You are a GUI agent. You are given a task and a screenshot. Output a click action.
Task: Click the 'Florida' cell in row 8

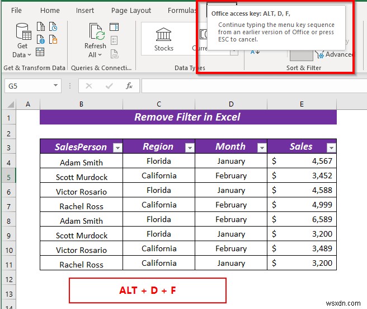point(159,219)
